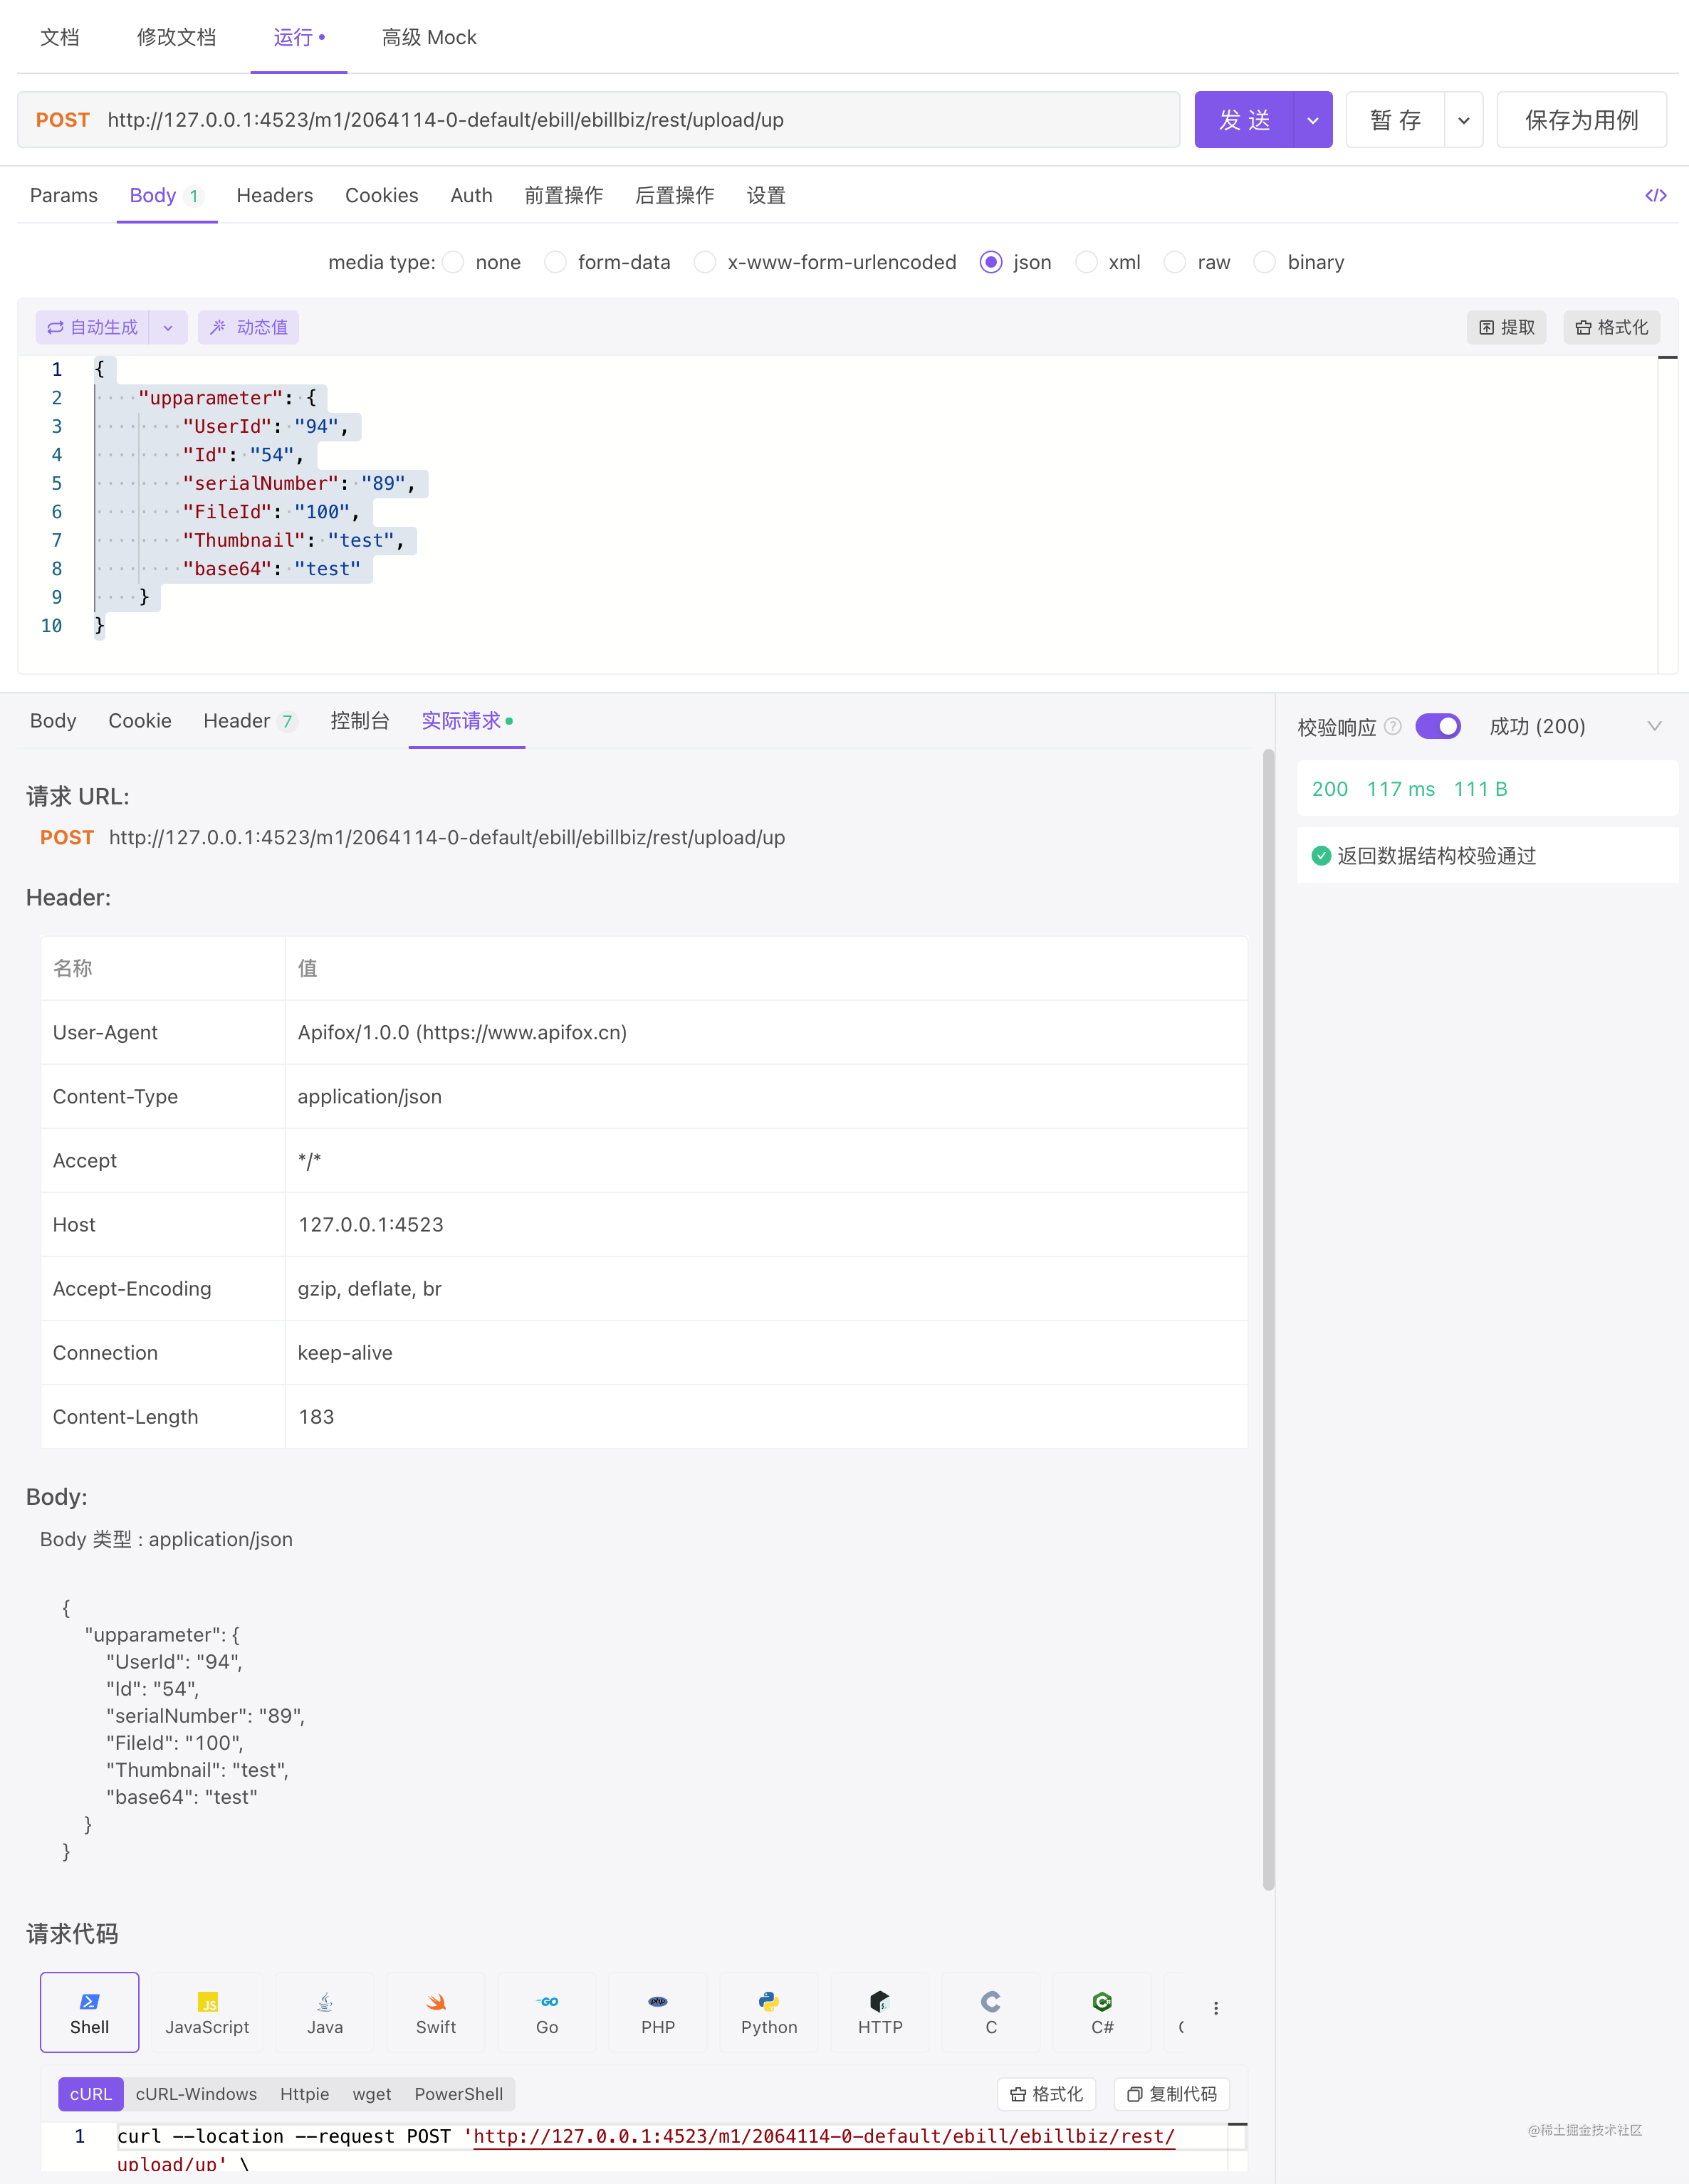This screenshot has height=2184, width=1689.
Task: Select the JavaScript language icon
Action: [207, 2011]
